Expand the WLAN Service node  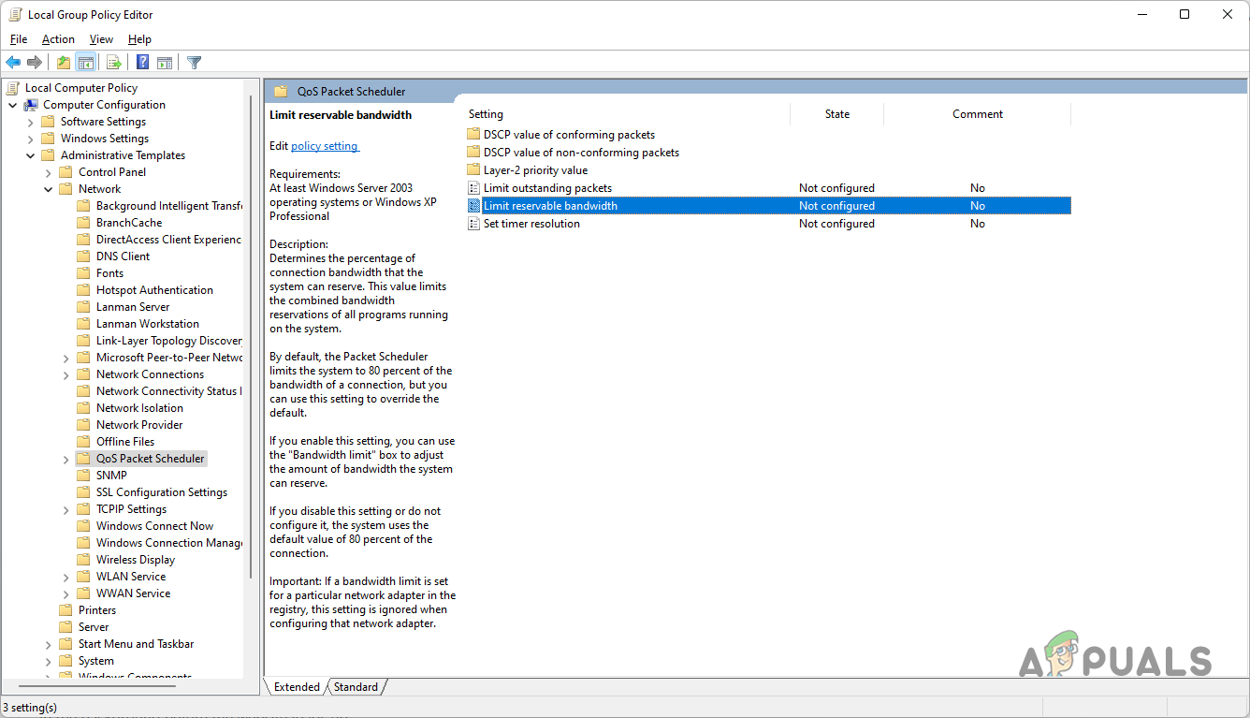[66, 577]
